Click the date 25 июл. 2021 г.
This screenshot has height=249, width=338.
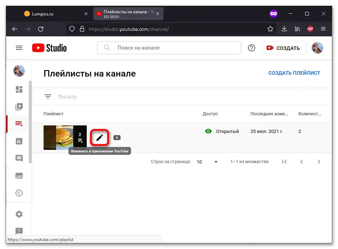click(x=267, y=131)
